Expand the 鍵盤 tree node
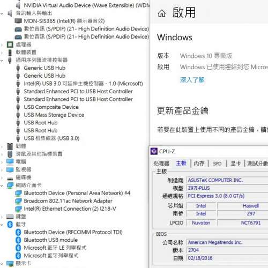Viewport: 268px width, 268px height. pyautogui.click(x=2, y=217)
